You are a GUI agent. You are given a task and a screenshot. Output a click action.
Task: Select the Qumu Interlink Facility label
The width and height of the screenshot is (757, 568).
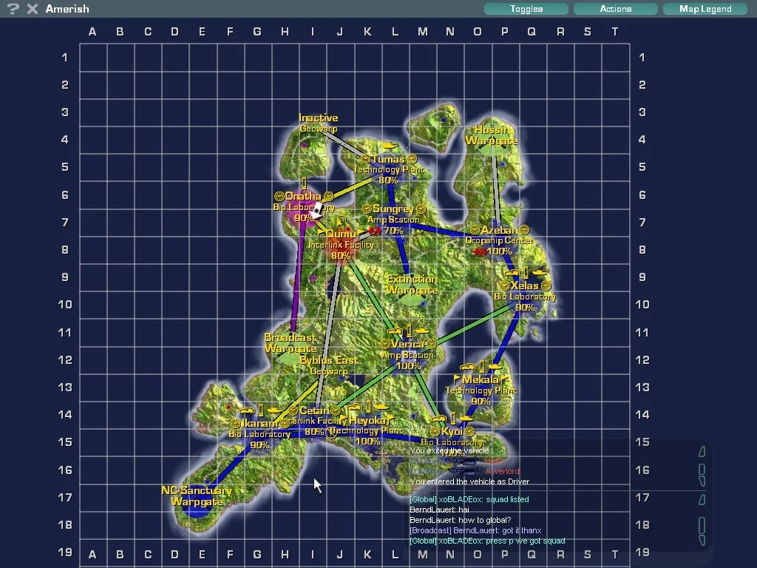340,234
